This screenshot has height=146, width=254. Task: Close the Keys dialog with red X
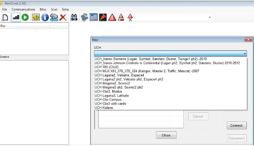(x=248, y=40)
